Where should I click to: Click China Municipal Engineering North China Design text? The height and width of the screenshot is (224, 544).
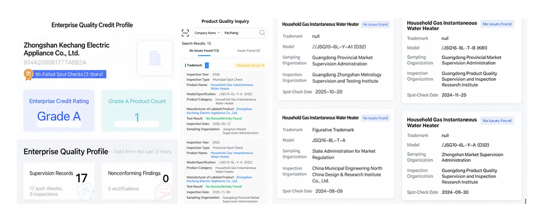tap(347, 174)
